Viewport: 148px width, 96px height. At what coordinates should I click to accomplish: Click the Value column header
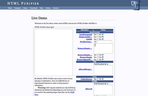coord(103,30)
